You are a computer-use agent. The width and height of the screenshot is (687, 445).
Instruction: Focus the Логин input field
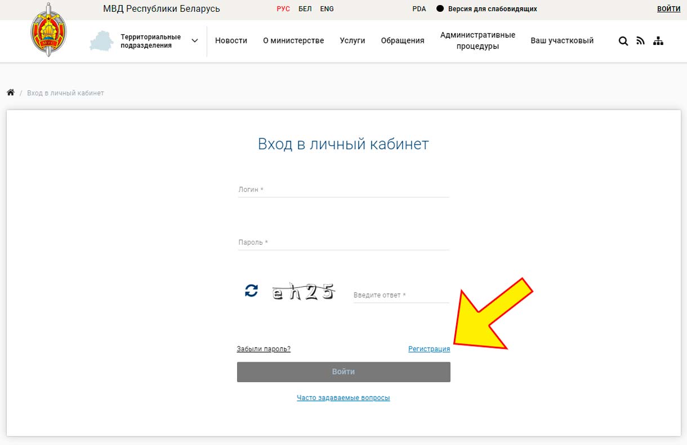point(343,190)
